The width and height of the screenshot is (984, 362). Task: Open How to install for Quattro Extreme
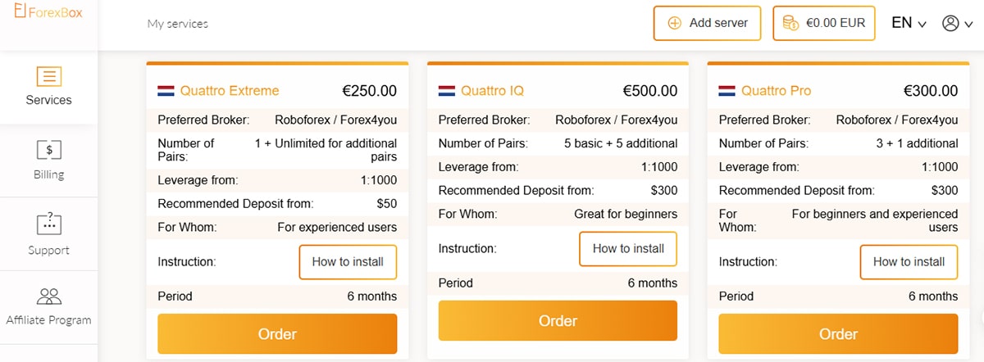348,262
